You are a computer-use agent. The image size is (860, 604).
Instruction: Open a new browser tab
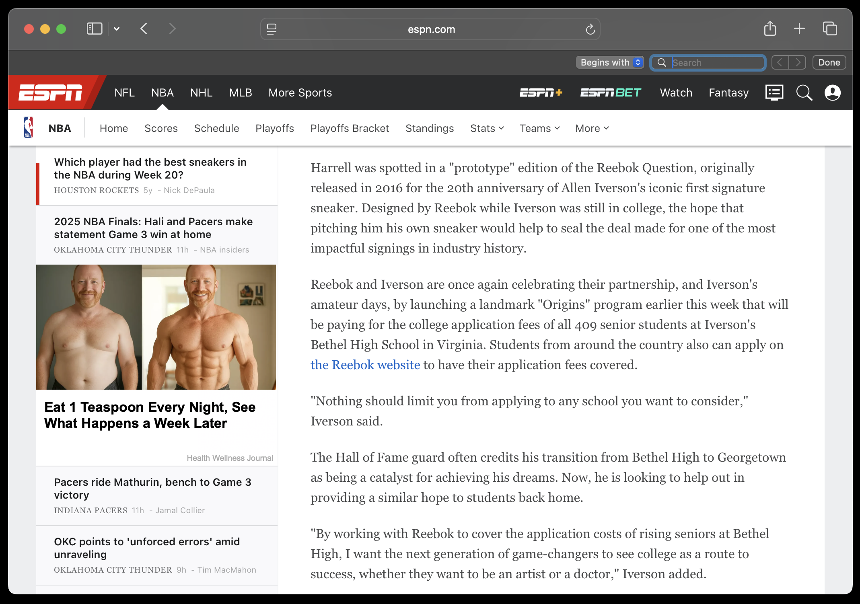[x=799, y=29]
